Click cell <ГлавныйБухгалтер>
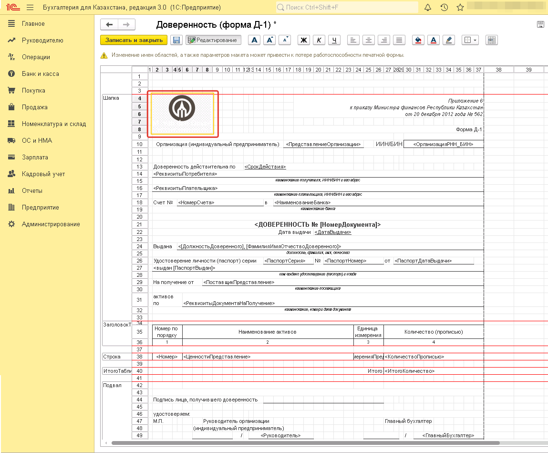The image size is (548, 453). click(448, 435)
